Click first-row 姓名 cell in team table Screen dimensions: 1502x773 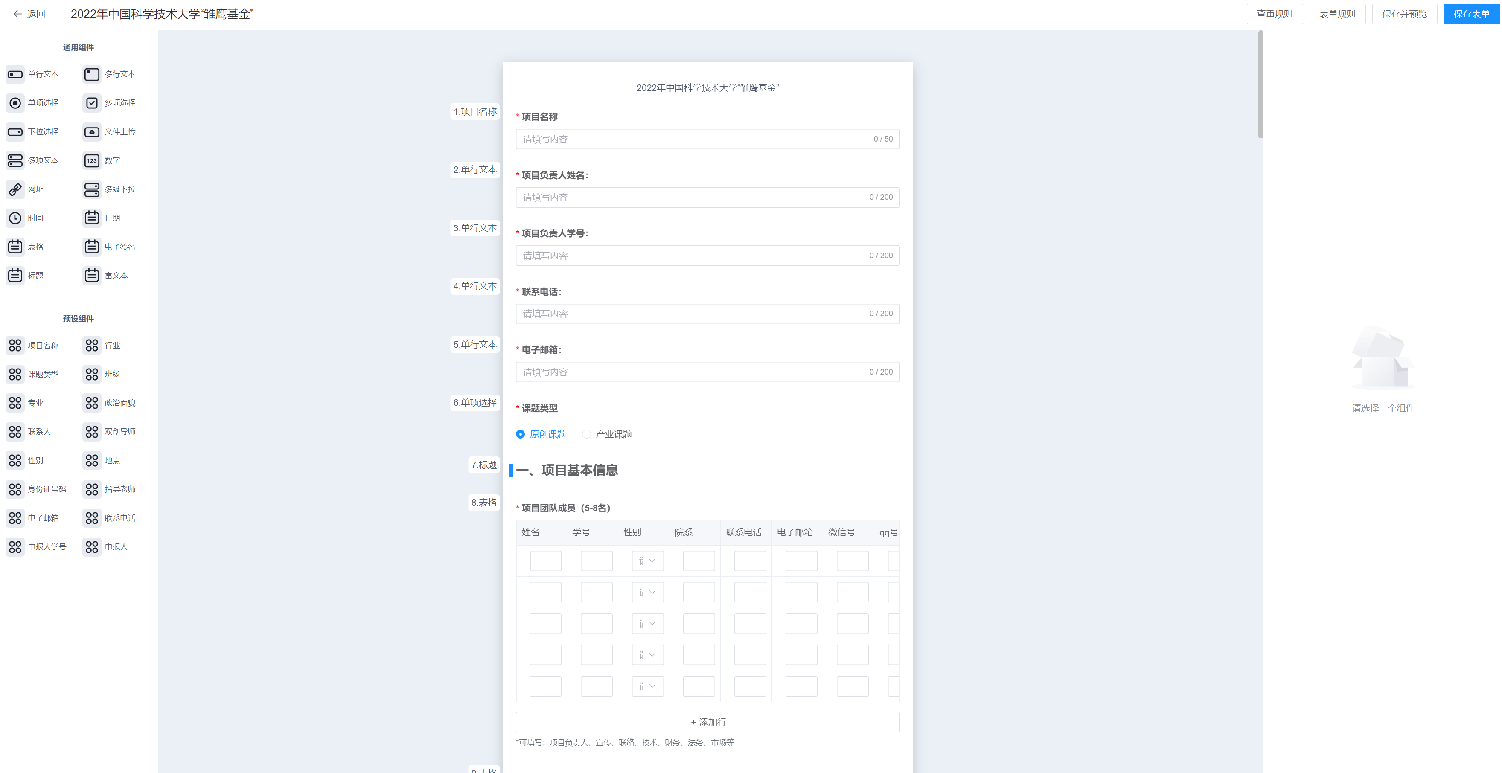pyautogui.click(x=546, y=561)
